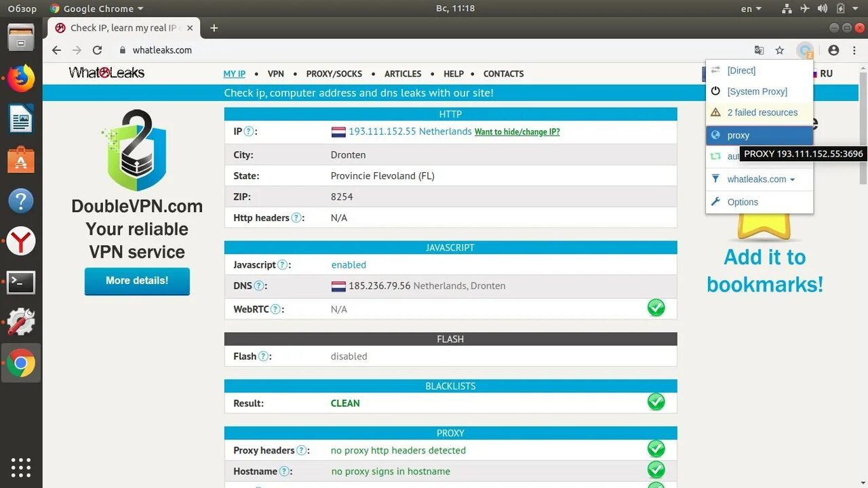Open the Help dock icon
Viewport: 868px width, 488px height.
pyautogui.click(x=21, y=201)
